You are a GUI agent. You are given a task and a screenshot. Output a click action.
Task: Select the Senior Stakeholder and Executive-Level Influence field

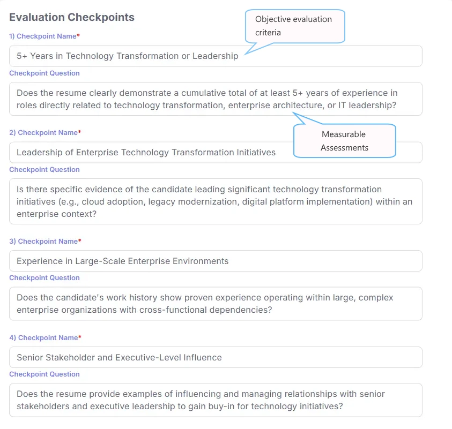click(214, 357)
